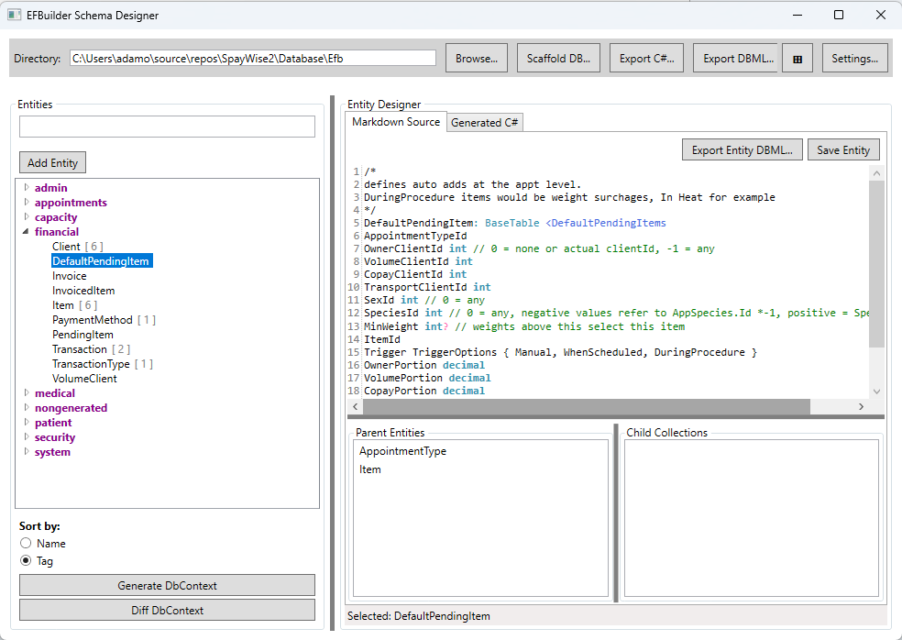Run Generate DbContext
Screen dimensions: 902x640
[166, 585]
